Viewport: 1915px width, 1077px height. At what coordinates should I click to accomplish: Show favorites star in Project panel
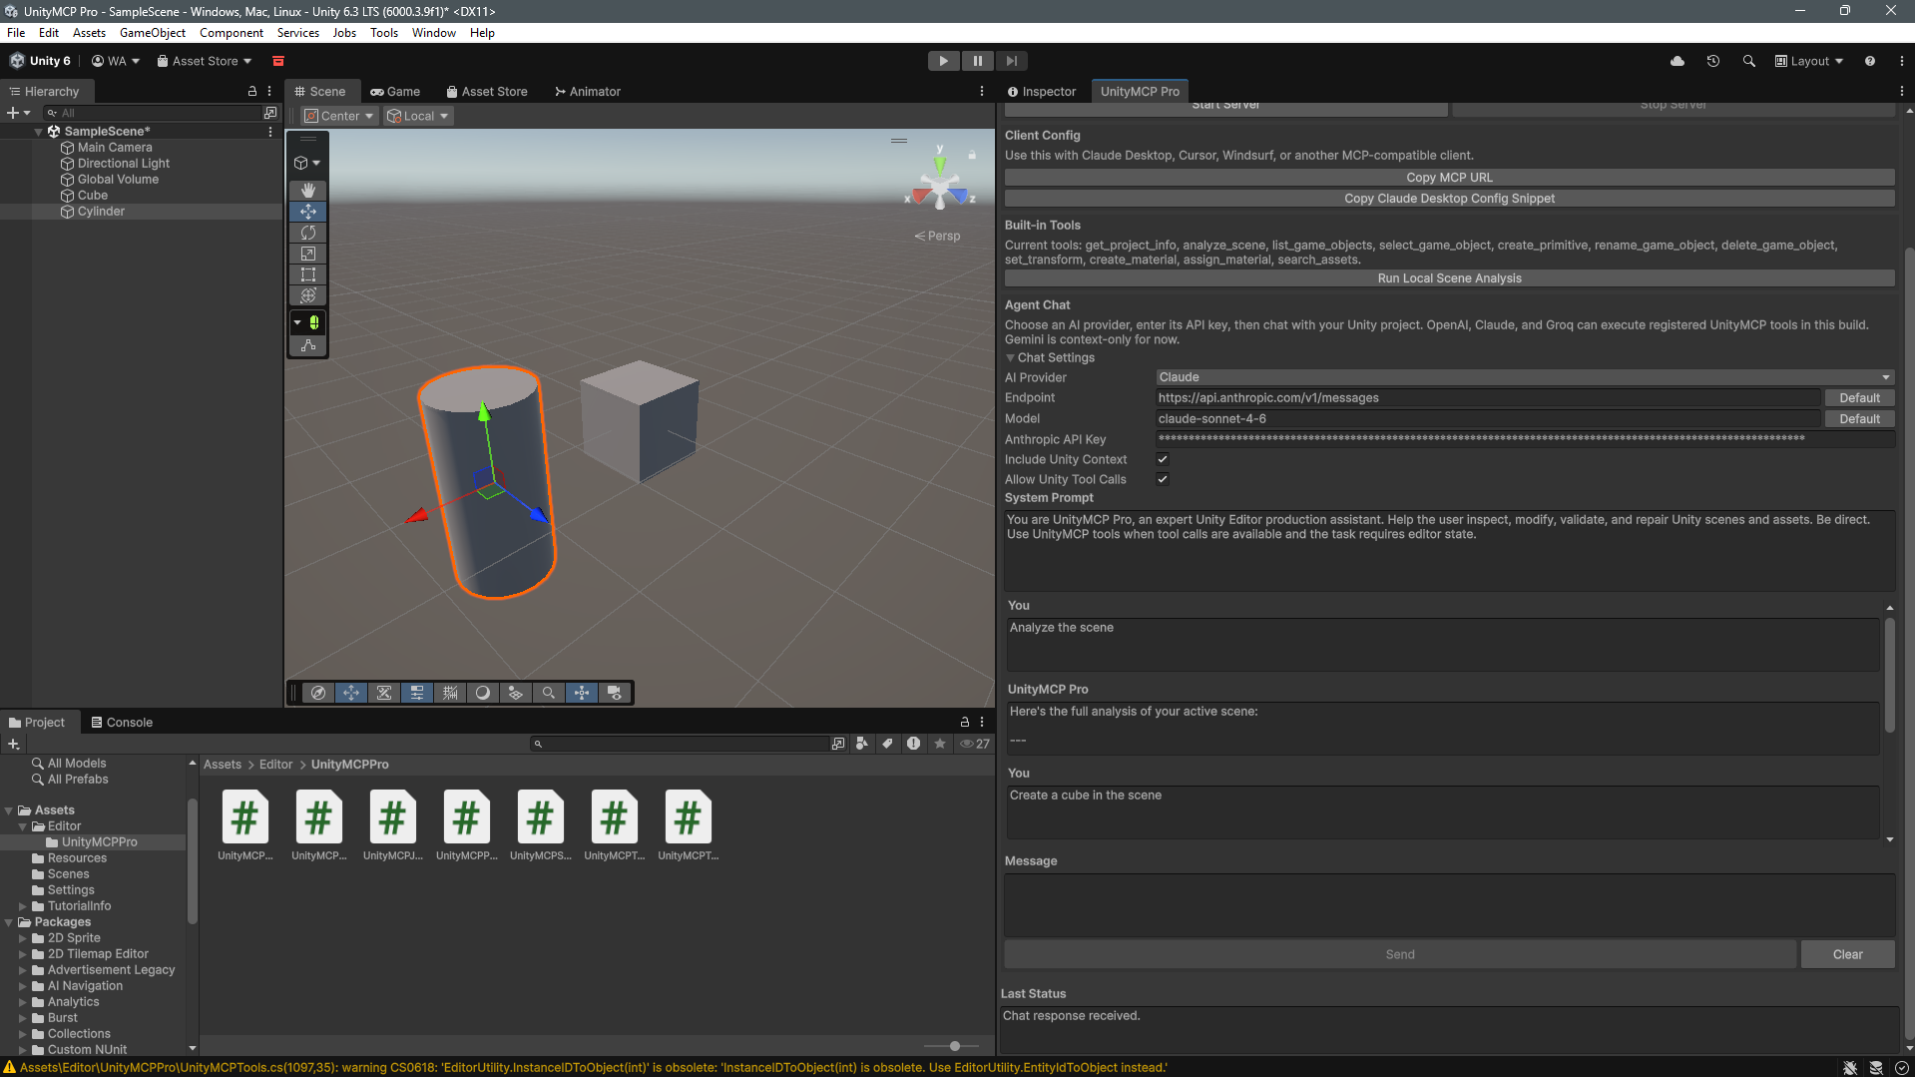(x=940, y=744)
